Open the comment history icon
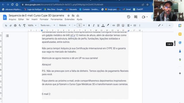This screenshot has width=184, height=103. (136, 17)
